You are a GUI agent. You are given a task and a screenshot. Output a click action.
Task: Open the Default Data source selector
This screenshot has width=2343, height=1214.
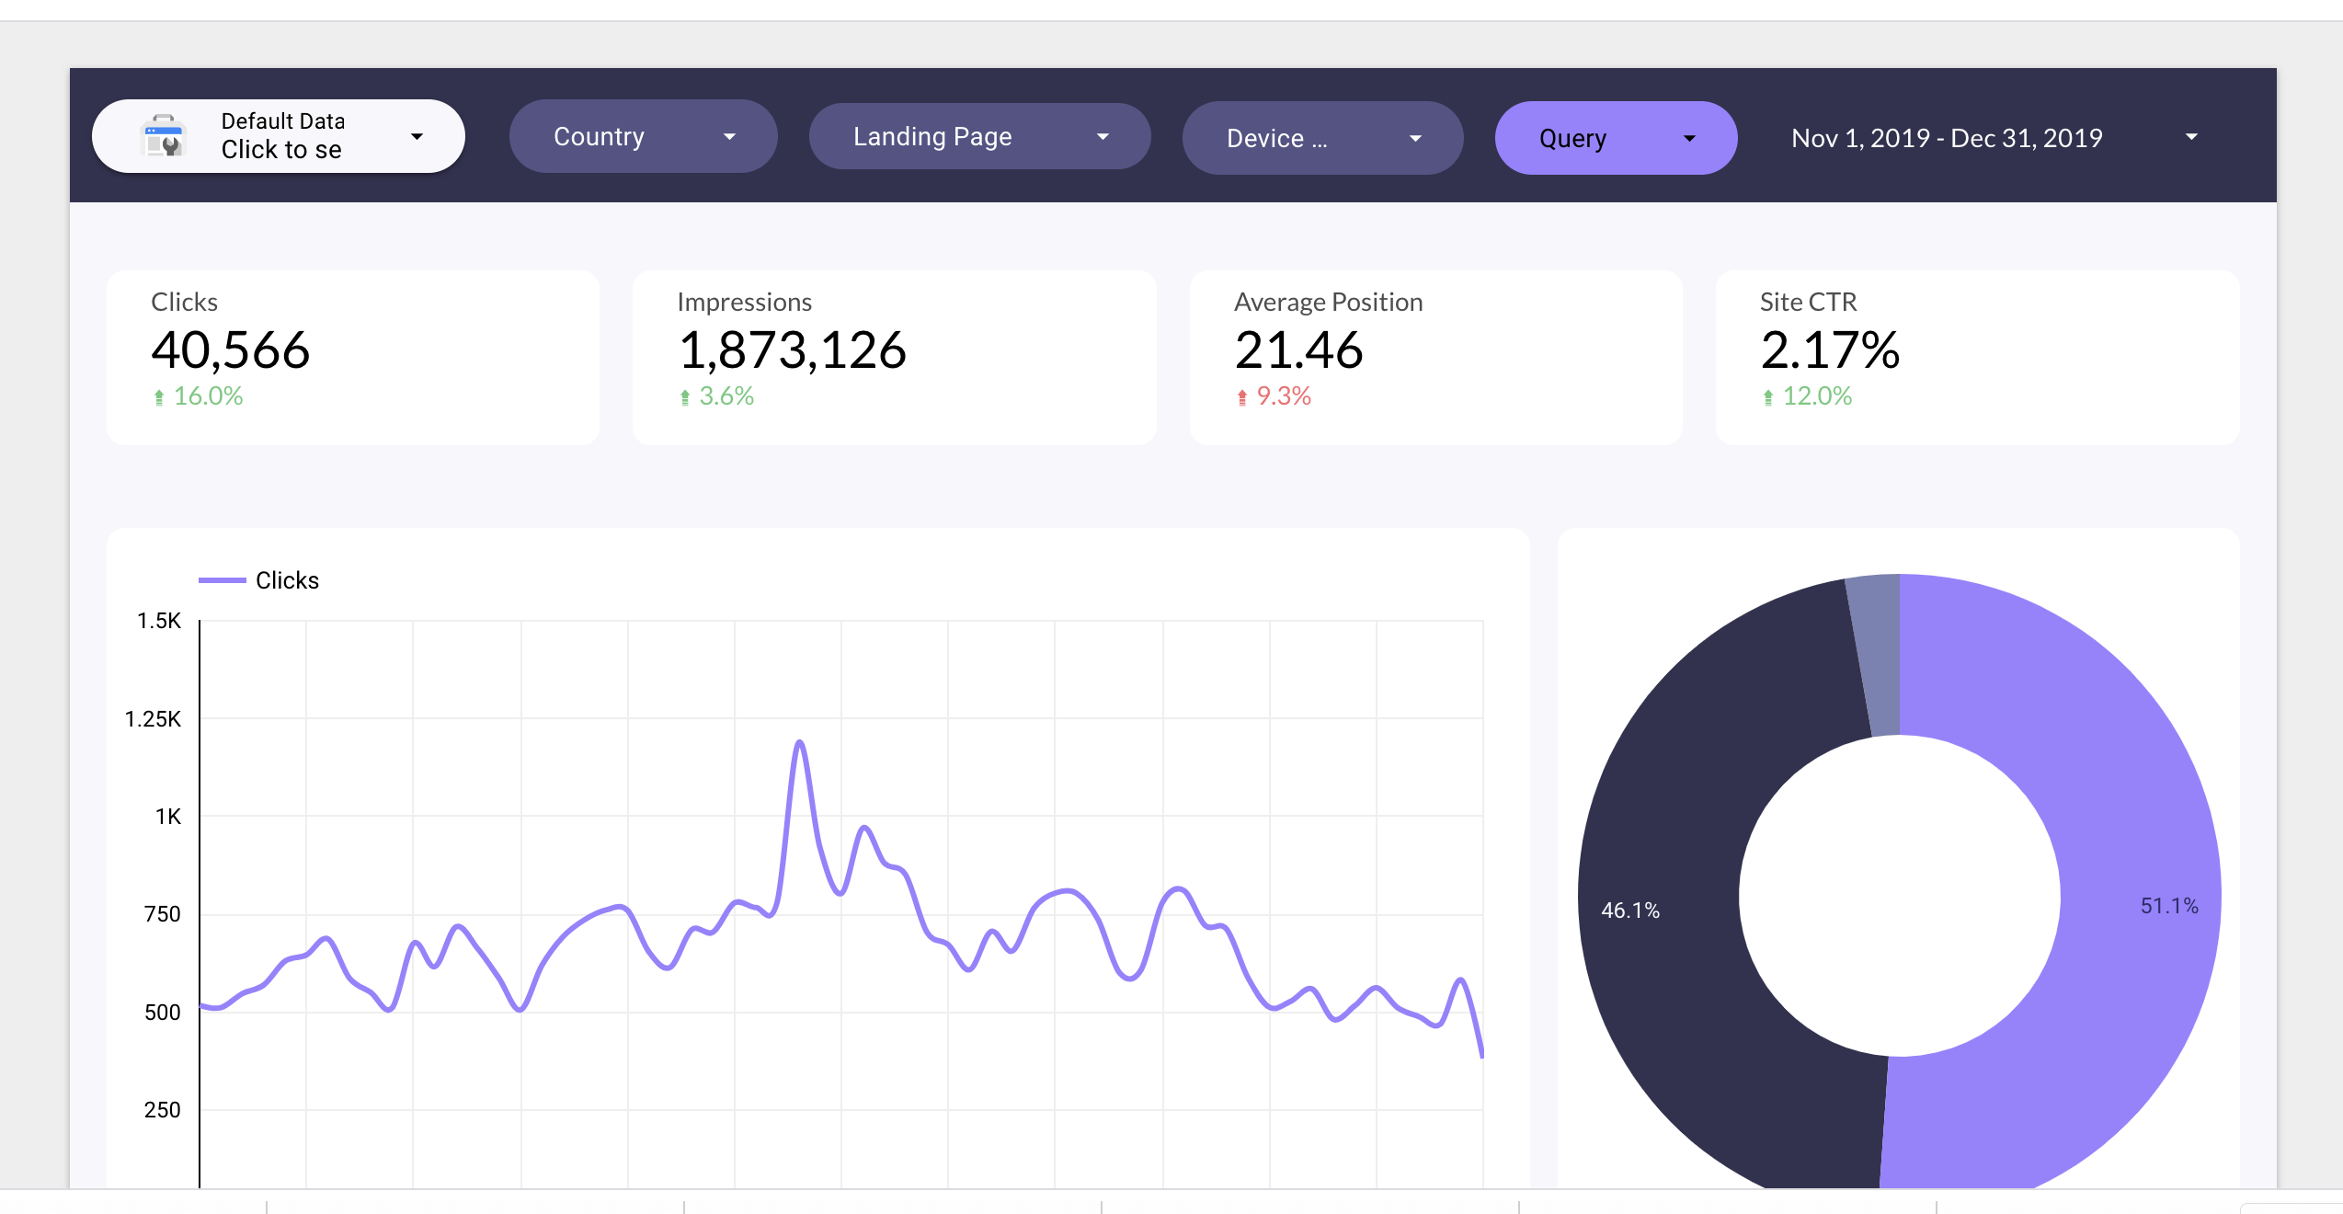coord(279,136)
